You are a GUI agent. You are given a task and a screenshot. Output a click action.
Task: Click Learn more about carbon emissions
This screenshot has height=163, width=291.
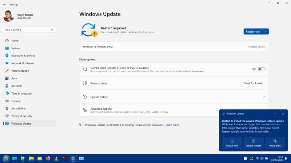[172, 125]
